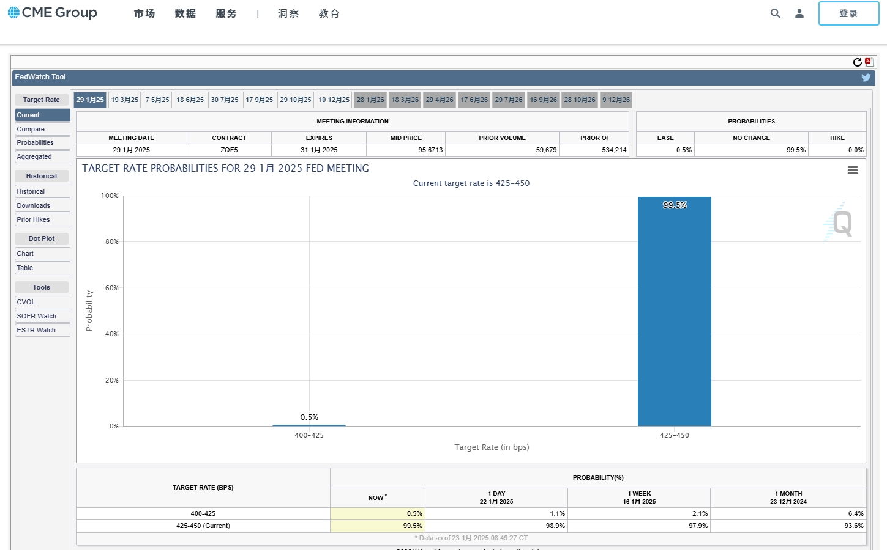Select the 29 10月25 meeting tab
The height and width of the screenshot is (550, 887).
click(296, 100)
